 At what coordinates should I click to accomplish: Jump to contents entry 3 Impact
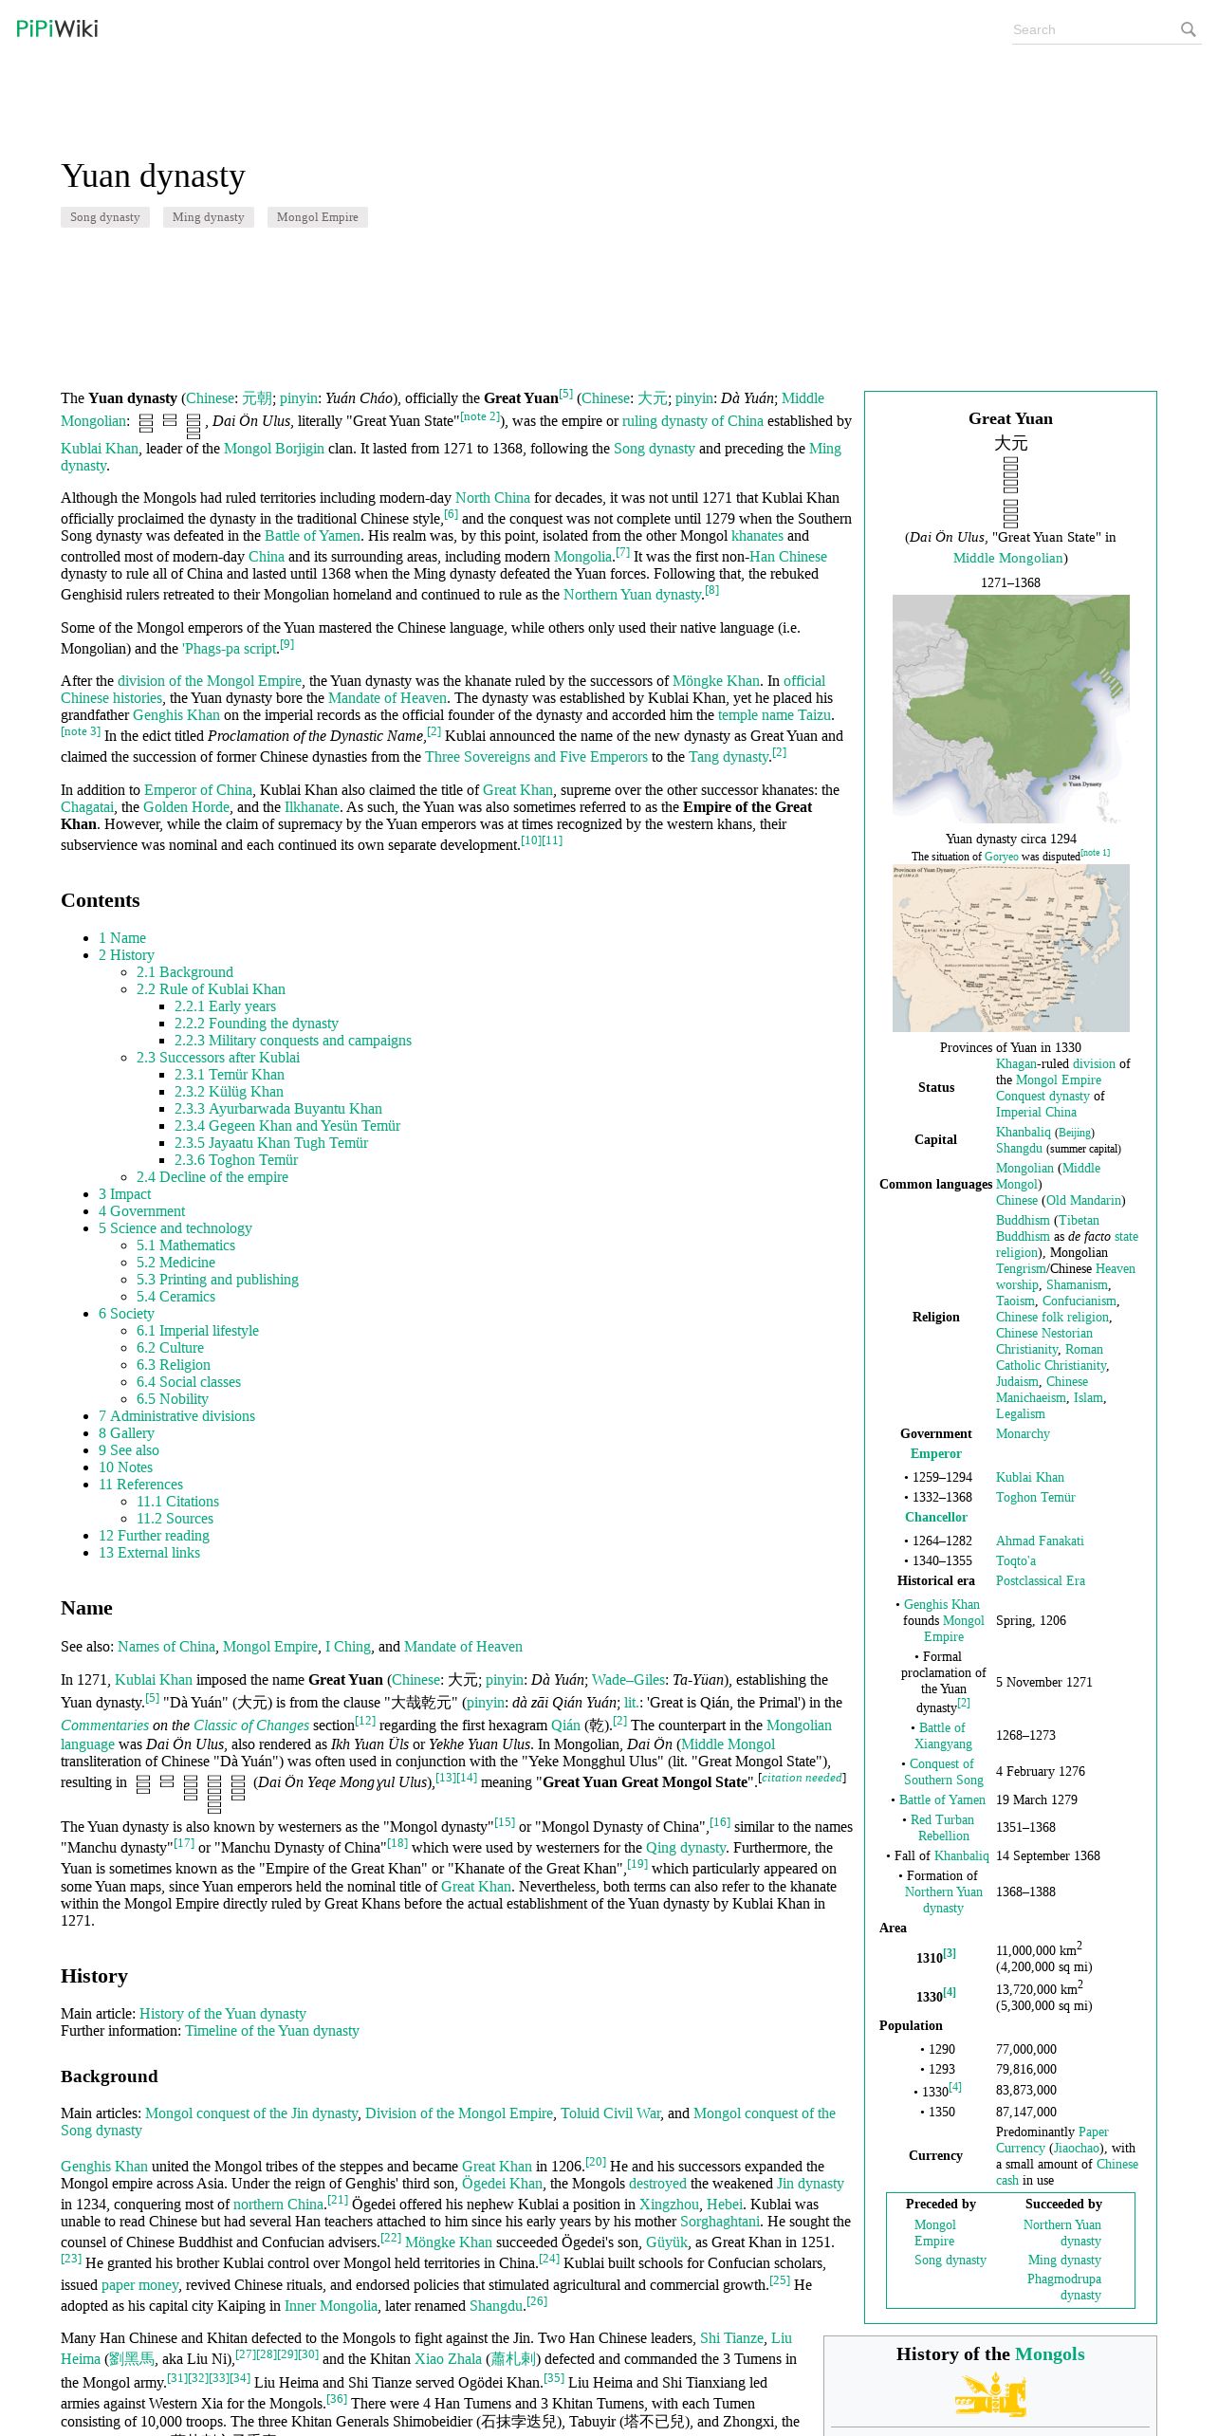(x=124, y=1194)
